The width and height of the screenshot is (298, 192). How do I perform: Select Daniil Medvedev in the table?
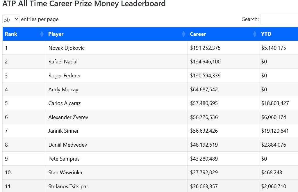point(68,145)
